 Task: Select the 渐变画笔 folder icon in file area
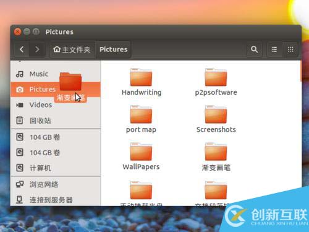pyautogui.click(x=216, y=152)
